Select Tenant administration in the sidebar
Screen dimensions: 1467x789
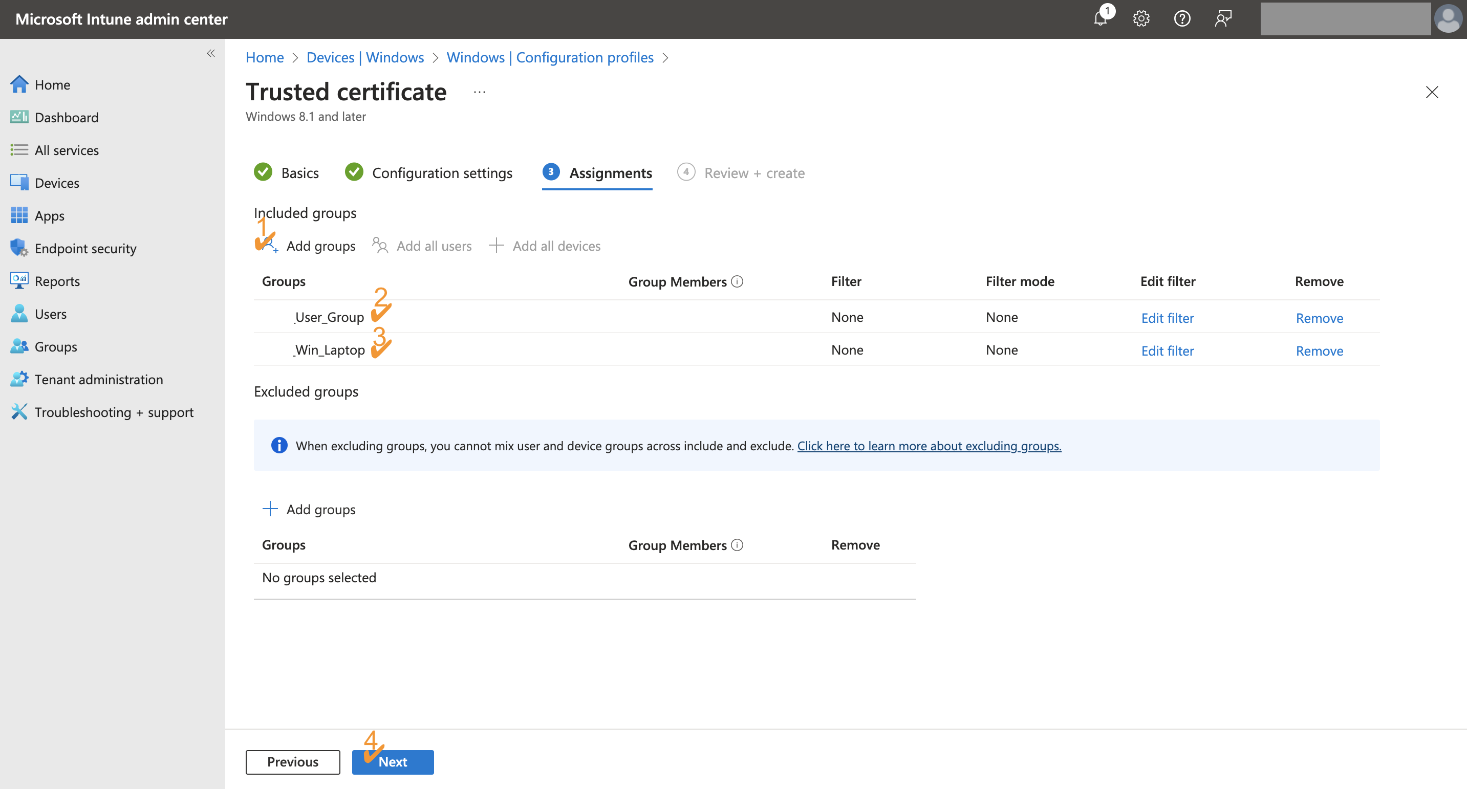click(98, 379)
